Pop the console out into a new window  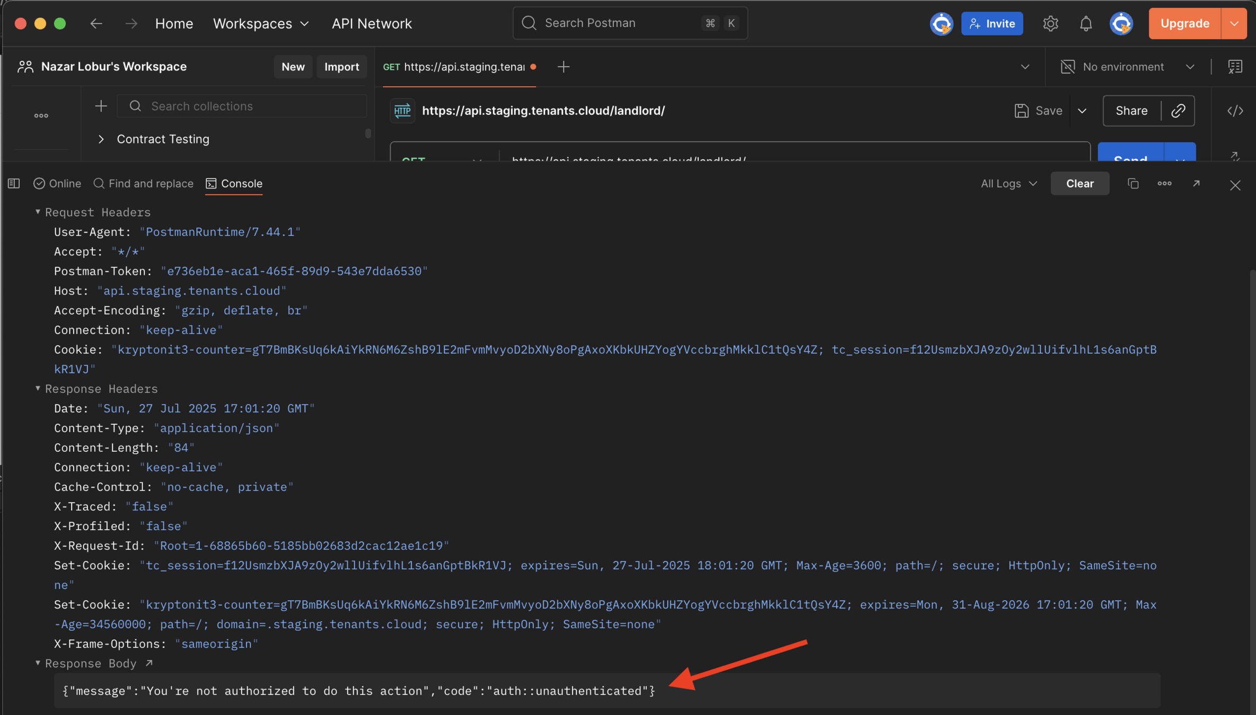[1196, 183]
